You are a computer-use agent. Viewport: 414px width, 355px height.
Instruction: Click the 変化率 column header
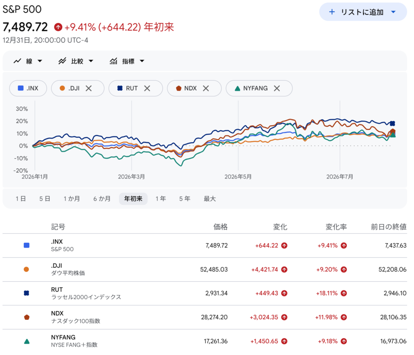click(x=336, y=227)
